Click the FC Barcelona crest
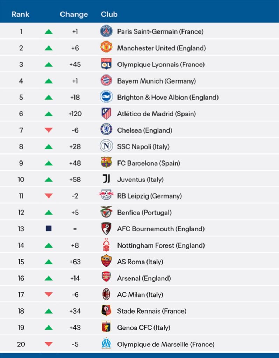Viewport: 279px width, 358px height. tap(106, 163)
